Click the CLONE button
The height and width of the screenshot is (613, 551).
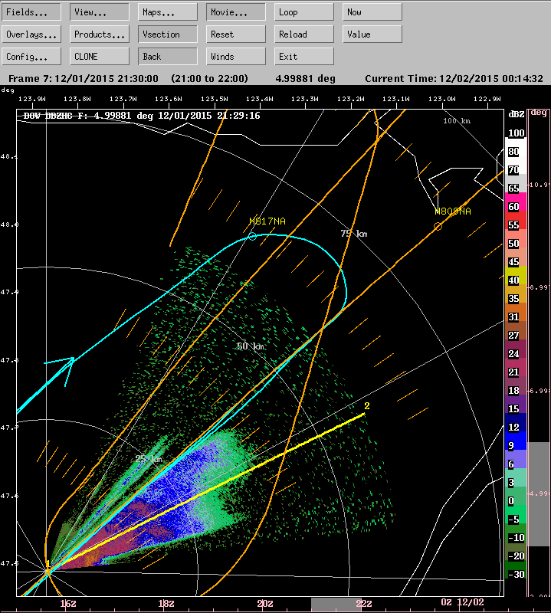click(100, 57)
